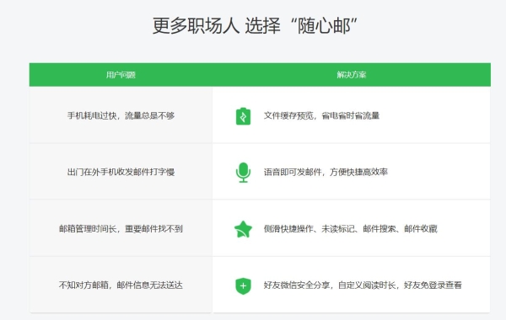The width and height of the screenshot is (506, 320).
Task: Select the text 邮箱管理时间长，重要邮件找不到
Action: click(121, 229)
